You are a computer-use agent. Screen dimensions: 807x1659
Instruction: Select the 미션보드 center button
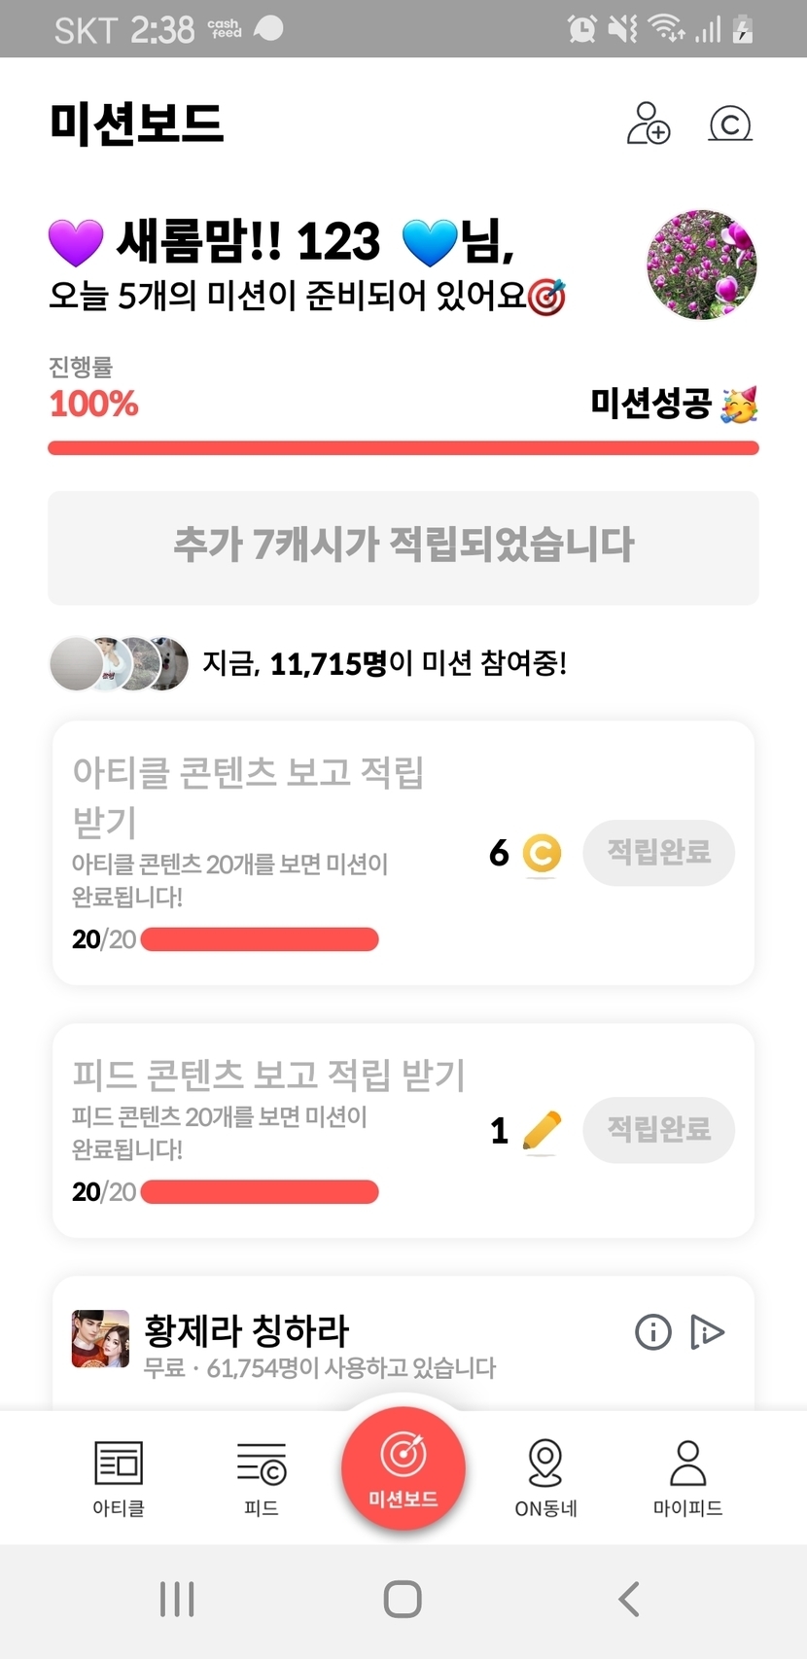[403, 1468]
